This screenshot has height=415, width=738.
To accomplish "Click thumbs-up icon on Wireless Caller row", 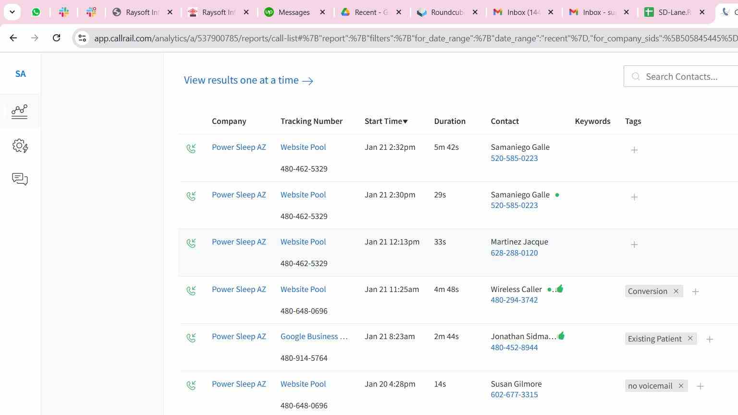I will [560, 289].
